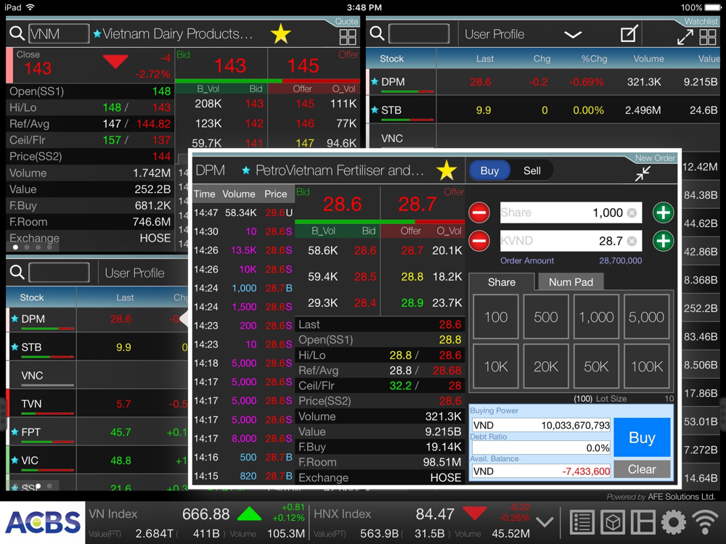The height and width of the screenshot is (544, 726).
Task: Tap the ACBS logo
Action: (x=43, y=523)
